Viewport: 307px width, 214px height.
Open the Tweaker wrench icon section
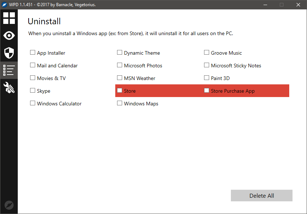tap(9, 88)
